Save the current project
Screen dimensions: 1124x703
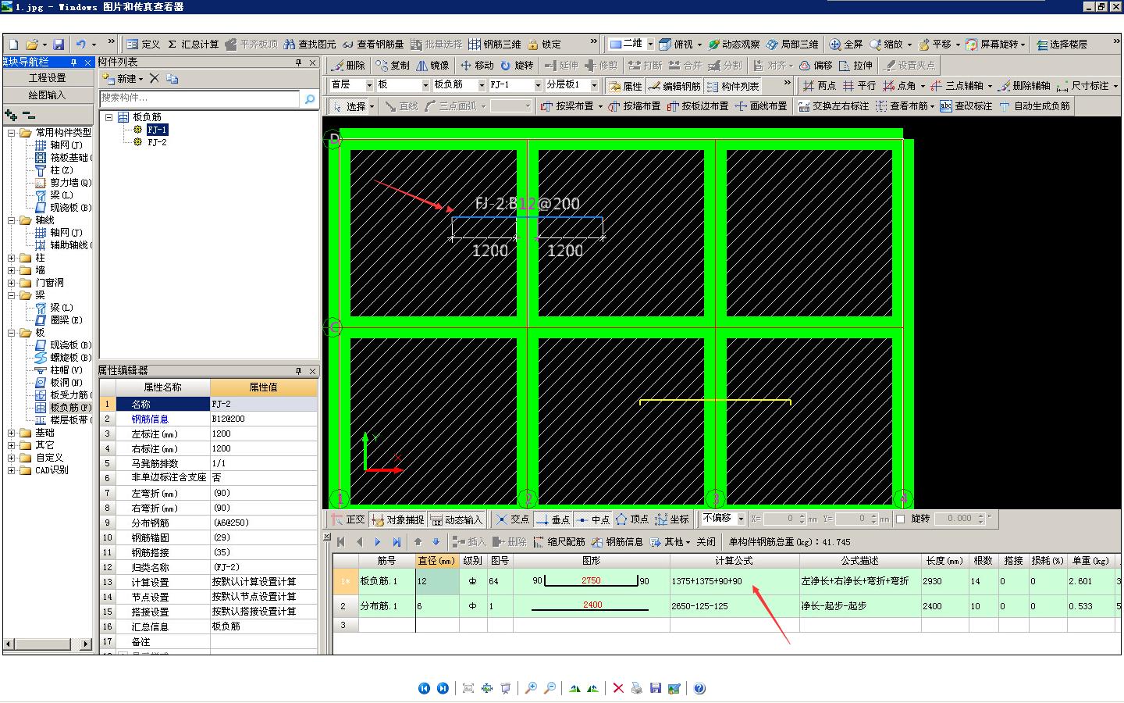[59, 45]
